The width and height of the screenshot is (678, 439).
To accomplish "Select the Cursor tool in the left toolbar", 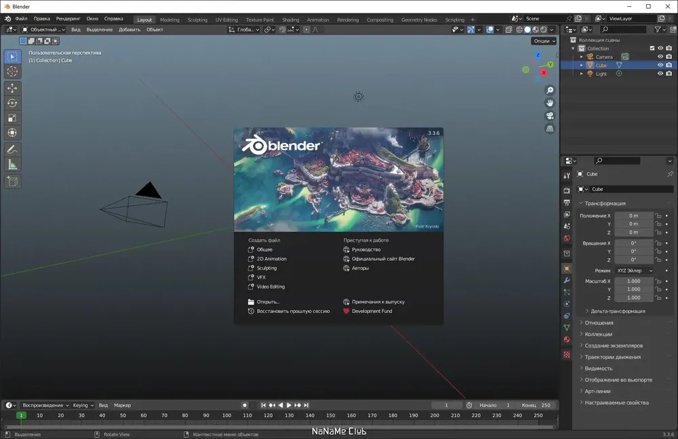I will pyautogui.click(x=12, y=71).
